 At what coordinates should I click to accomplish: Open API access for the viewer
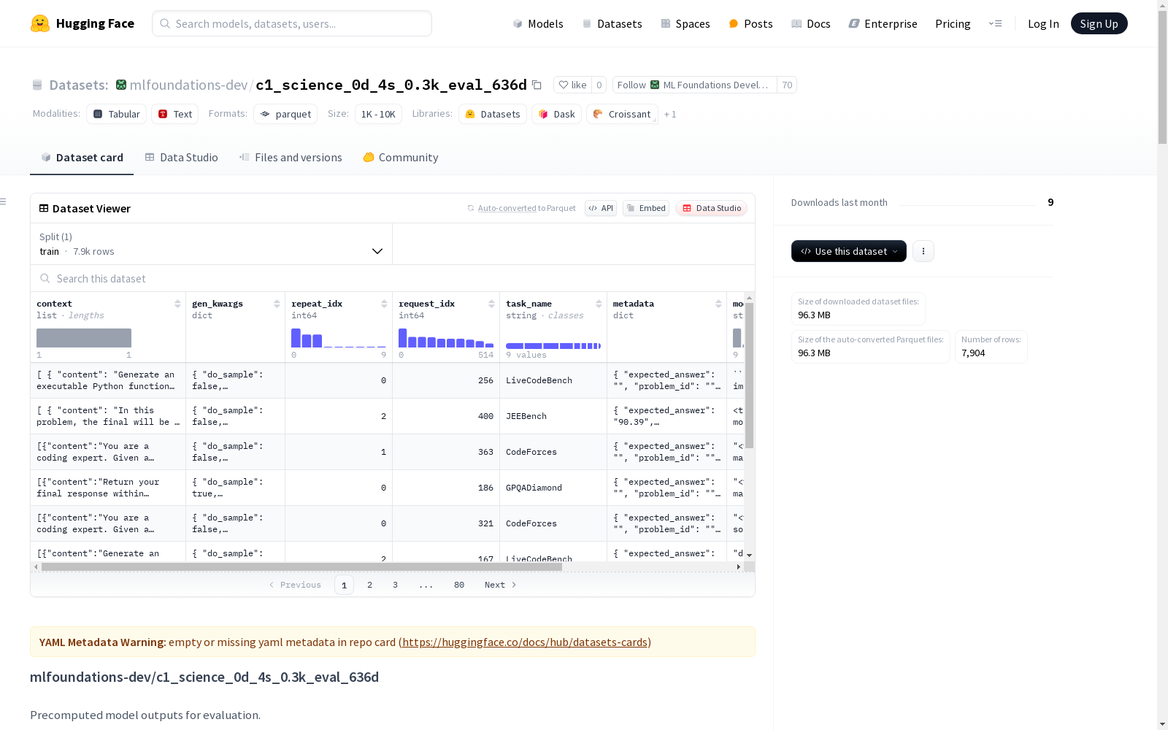601,208
